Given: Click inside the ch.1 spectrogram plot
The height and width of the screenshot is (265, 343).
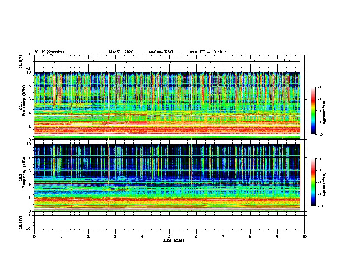Looking at the screenshot, I should [167, 106].
